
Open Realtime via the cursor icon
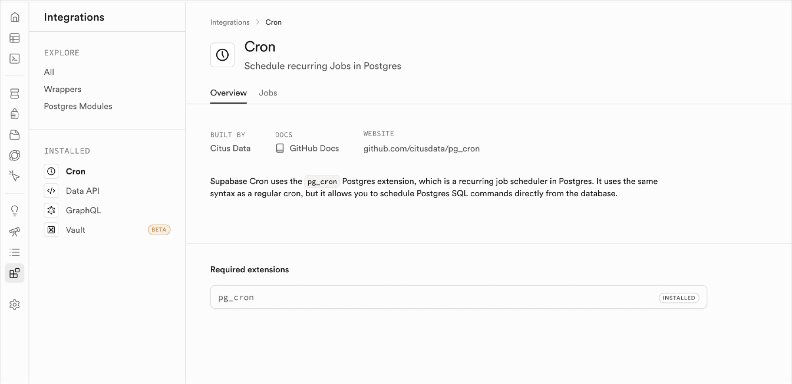(15, 176)
